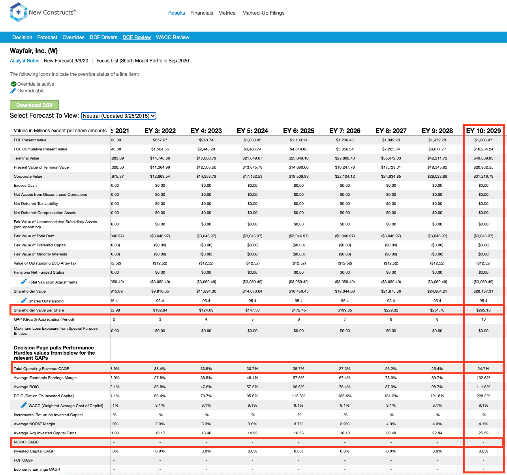The width and height of the screenshot is (507, 475).
Task: Open the Results top navigation tab
Action: coord(177,13)
